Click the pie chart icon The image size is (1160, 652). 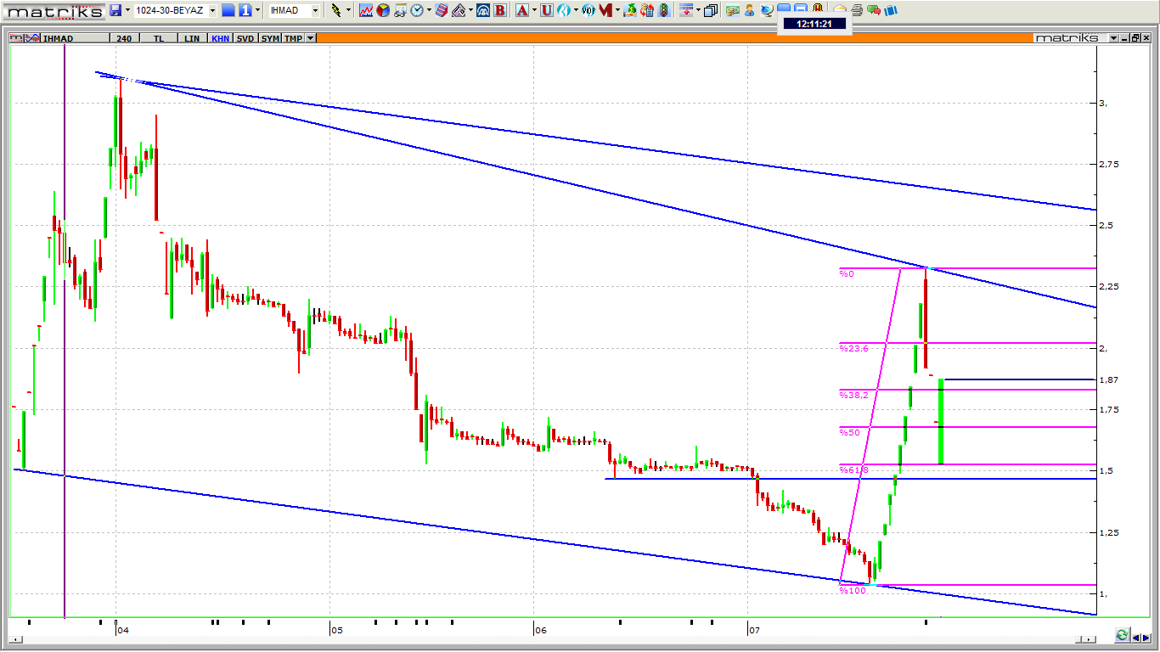click(x=383, y=10)
